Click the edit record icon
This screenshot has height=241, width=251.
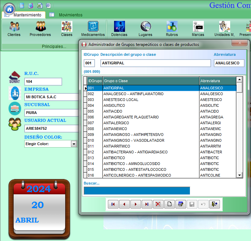180,204
